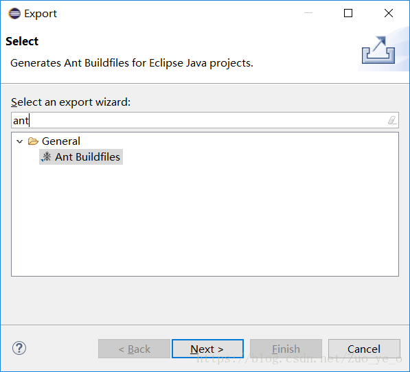Minimize the Export dialog window
The width and height of the screenshot is (410, 372).
coord(308,13)
